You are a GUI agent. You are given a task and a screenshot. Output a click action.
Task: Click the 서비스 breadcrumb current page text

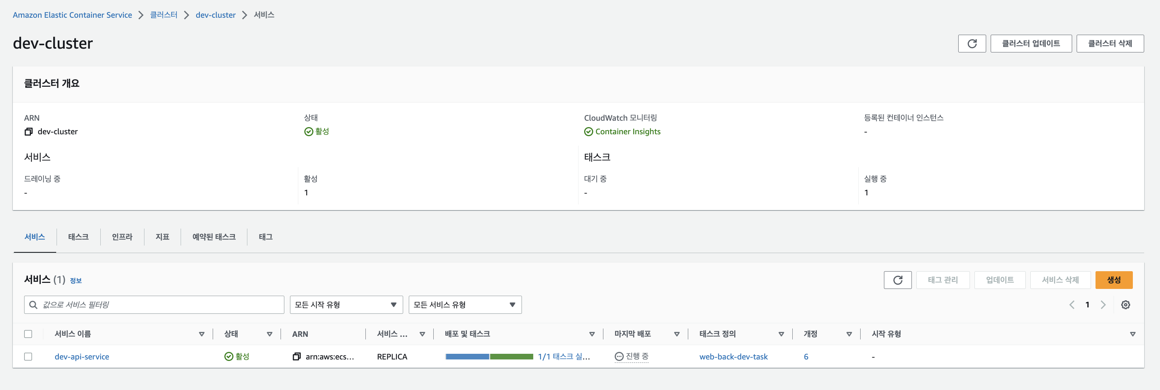264,15
